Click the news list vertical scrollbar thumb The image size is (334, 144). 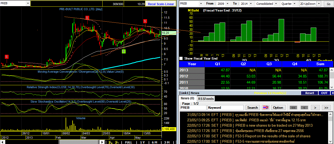[331, 119]
